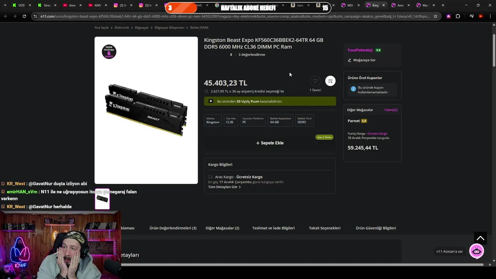Click the Bellek Kapasitesi 64 GB chip

click(281, 121)
